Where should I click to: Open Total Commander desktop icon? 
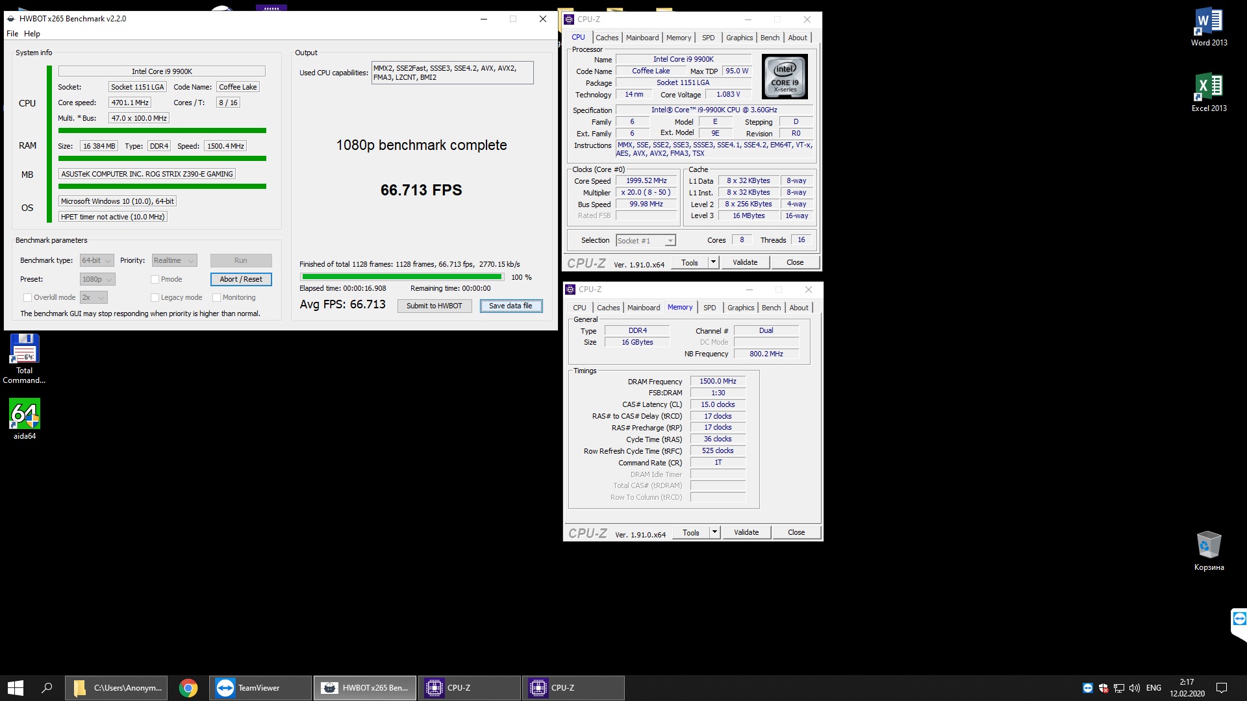[24, 359]
